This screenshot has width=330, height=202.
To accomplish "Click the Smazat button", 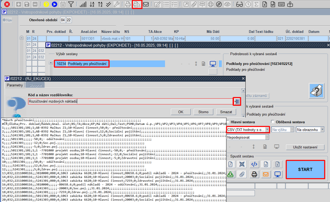I will [226, 112].
